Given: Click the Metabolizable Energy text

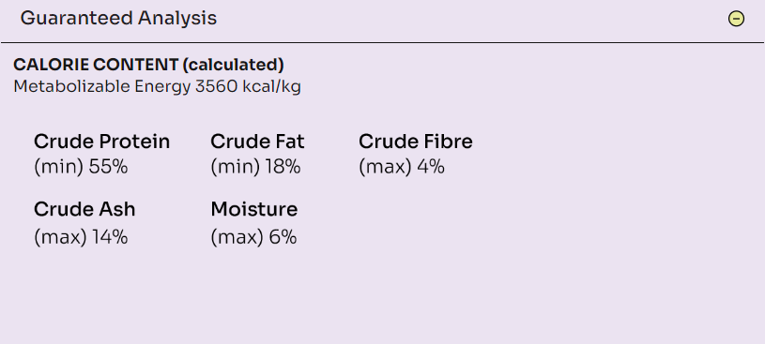Looking at the screenshot, I should [101, 87].
